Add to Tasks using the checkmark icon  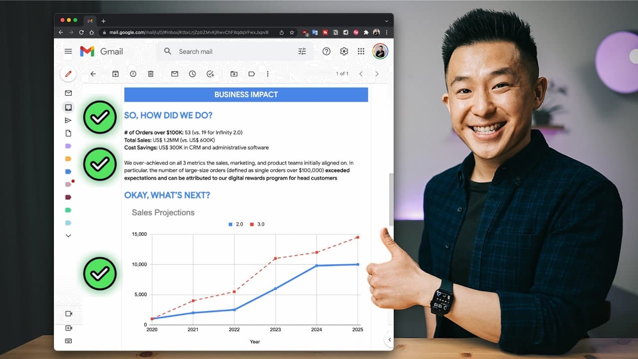coord(210,74)
